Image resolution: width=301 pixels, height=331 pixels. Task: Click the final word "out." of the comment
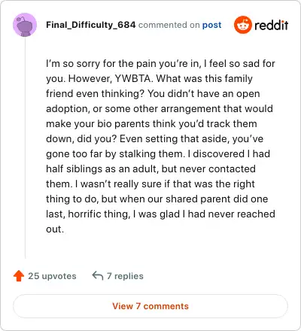click(55, 229)
